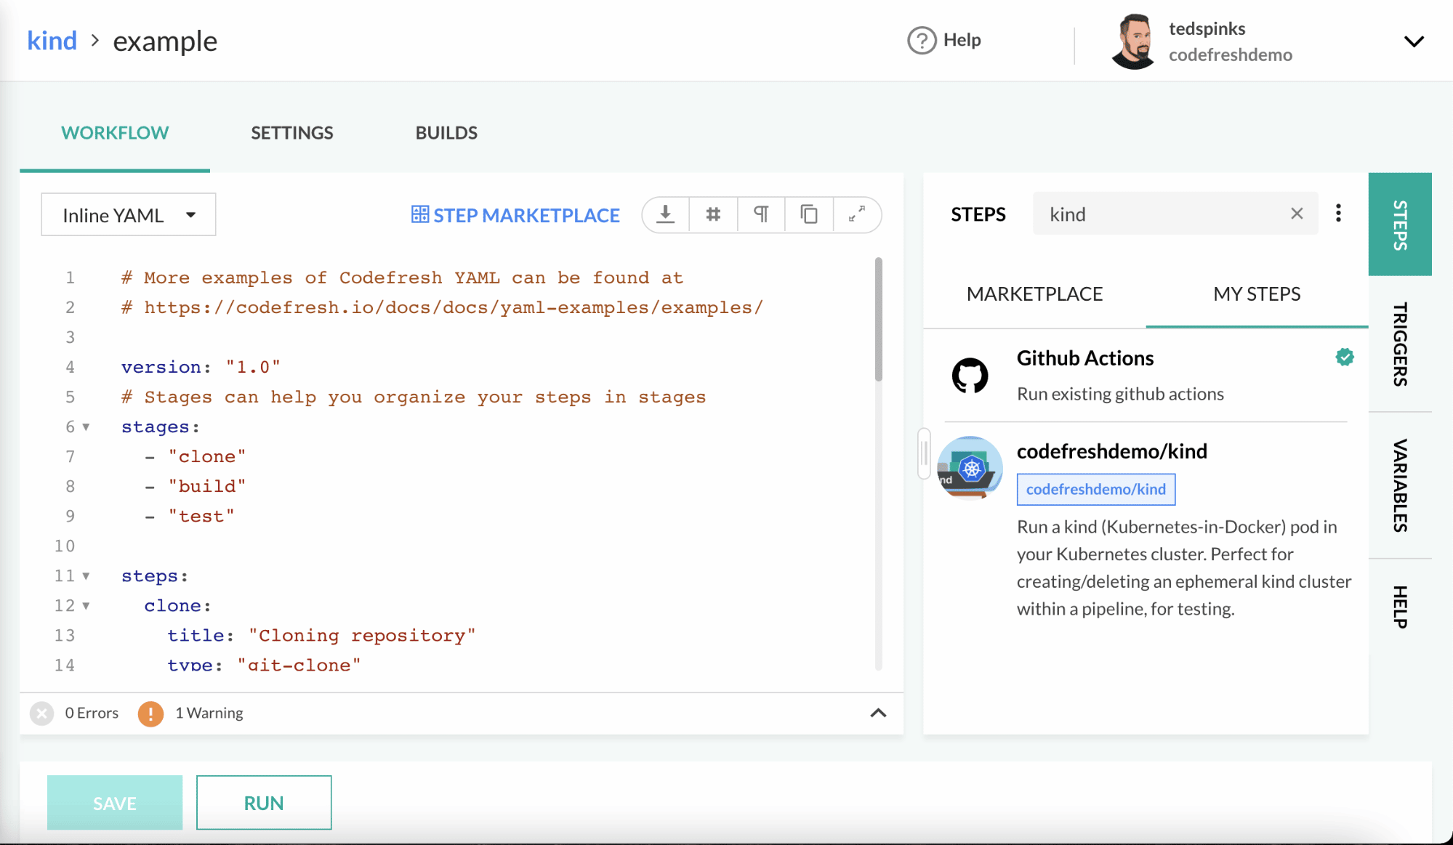Click the Help question mark icon
Screen dimensions: 1453x845
click(x=922, y=40)
